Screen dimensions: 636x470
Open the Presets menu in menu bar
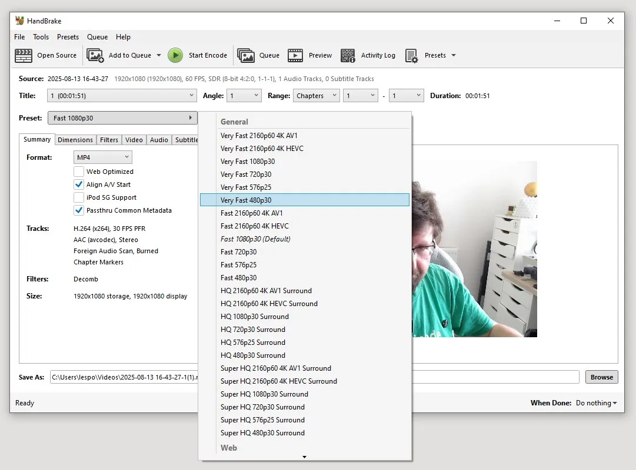[68, 37]
